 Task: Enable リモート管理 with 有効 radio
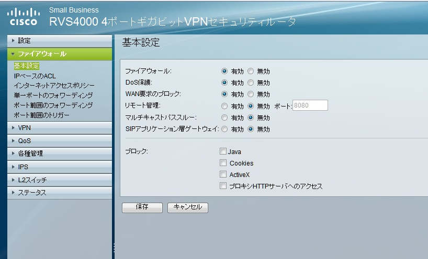click(x=224, y=106)
